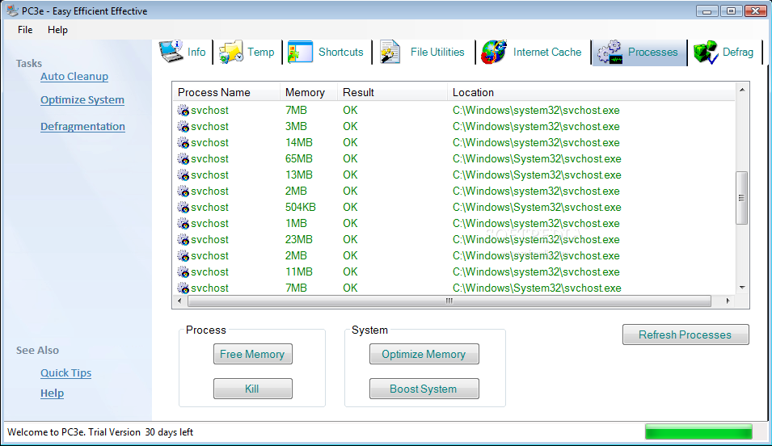772x446 pixels.
Task: Click the icon of svchost 11MB row
Action: [x=184, y=272]
